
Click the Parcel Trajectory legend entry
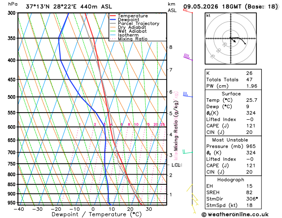point(134,24)
